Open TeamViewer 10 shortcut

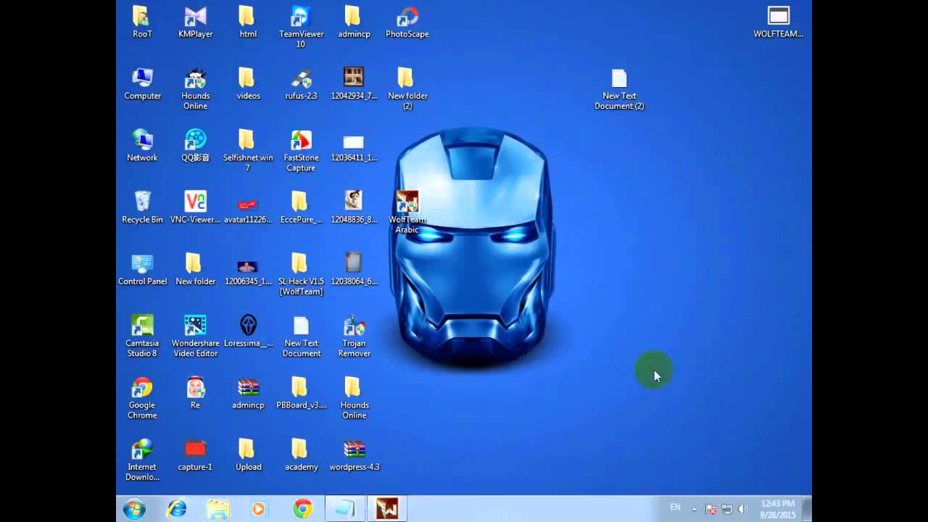301,27
